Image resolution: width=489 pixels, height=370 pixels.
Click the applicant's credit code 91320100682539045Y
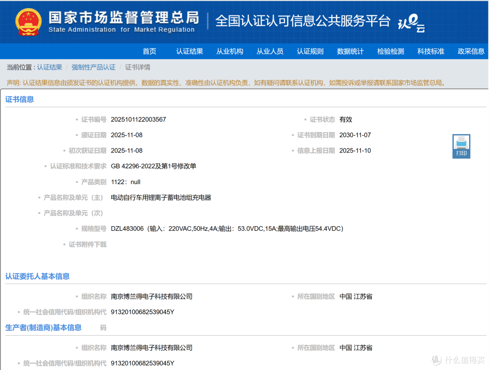pos(143,312)
